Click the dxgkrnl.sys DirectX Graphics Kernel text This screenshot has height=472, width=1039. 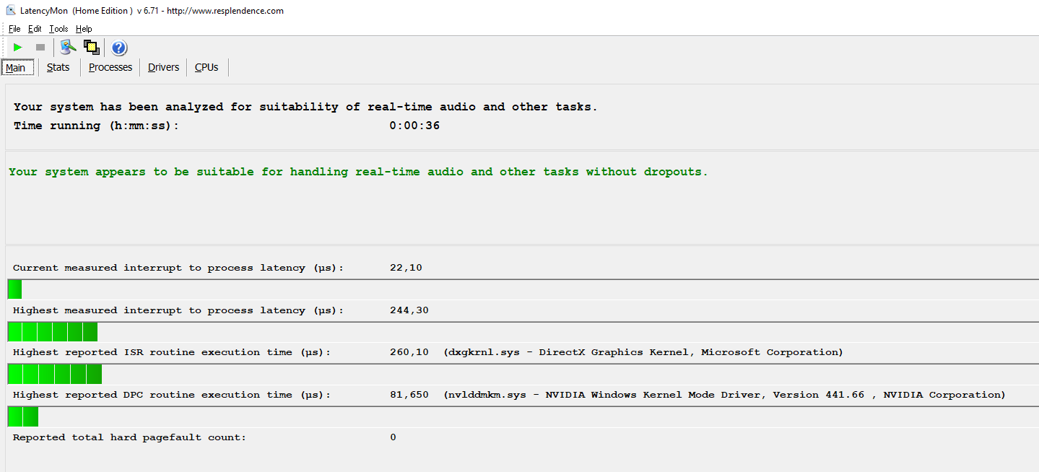[643, 352]
